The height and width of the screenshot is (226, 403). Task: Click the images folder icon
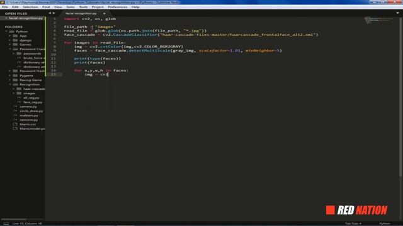coord(19,94)
